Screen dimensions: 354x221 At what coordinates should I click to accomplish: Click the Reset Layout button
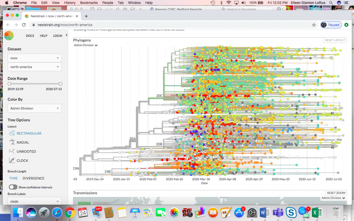pyautogui.click(x=335, y=40)
